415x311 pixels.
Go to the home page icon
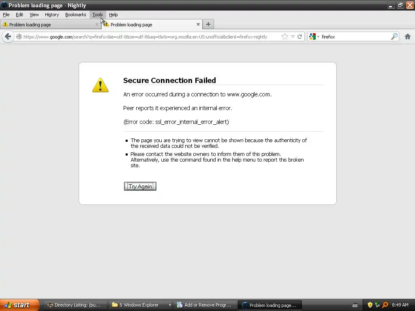[408, 36]
